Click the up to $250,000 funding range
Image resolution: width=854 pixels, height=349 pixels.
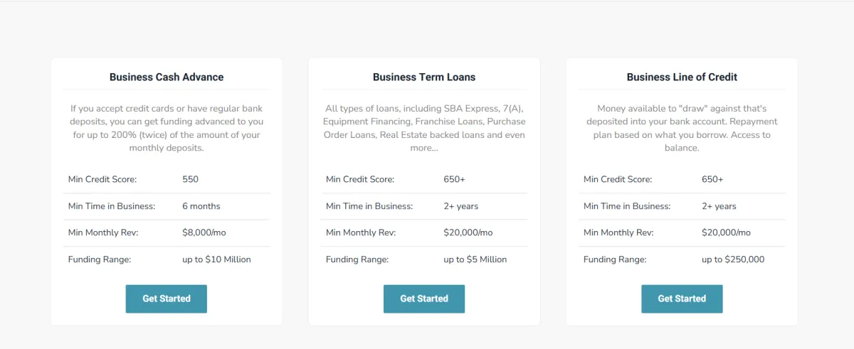coord(733,259)
